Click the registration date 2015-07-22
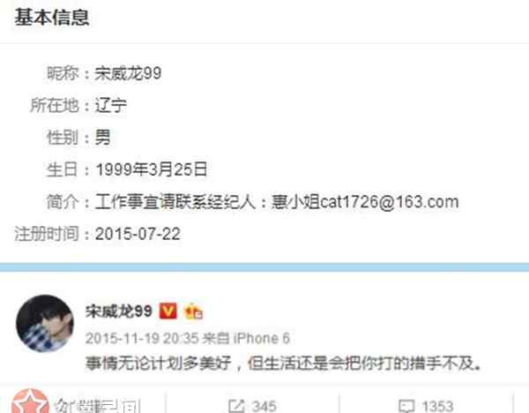 coord(138,234)
